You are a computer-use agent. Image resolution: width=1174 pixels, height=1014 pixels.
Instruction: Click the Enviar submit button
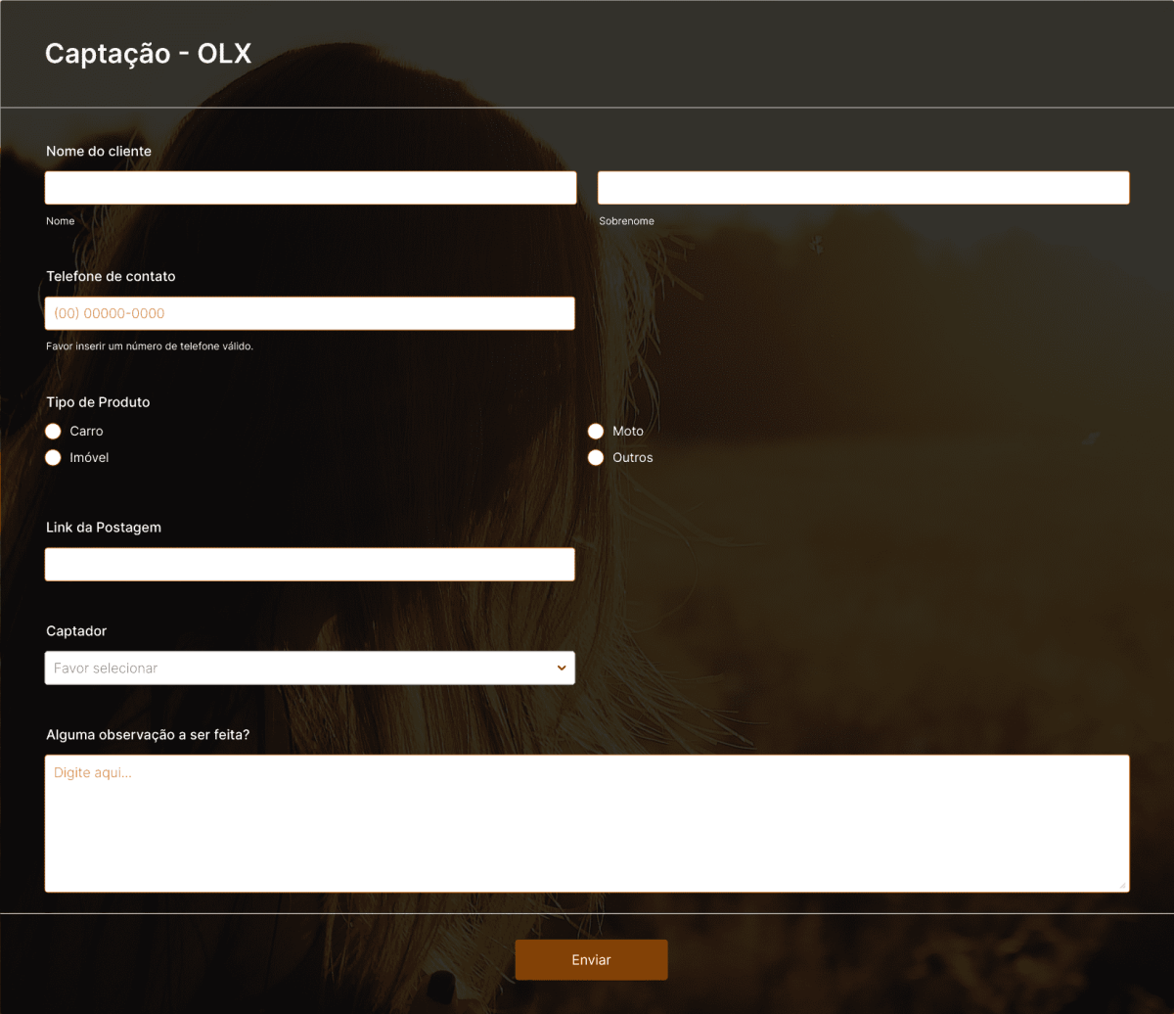coord(591,959)
